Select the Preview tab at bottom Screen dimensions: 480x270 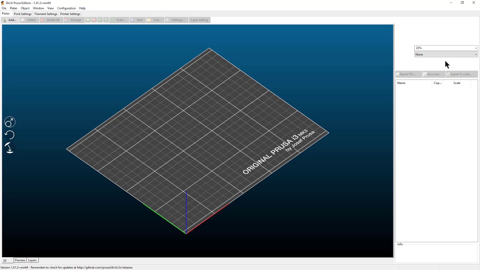[x=20, y=260]
